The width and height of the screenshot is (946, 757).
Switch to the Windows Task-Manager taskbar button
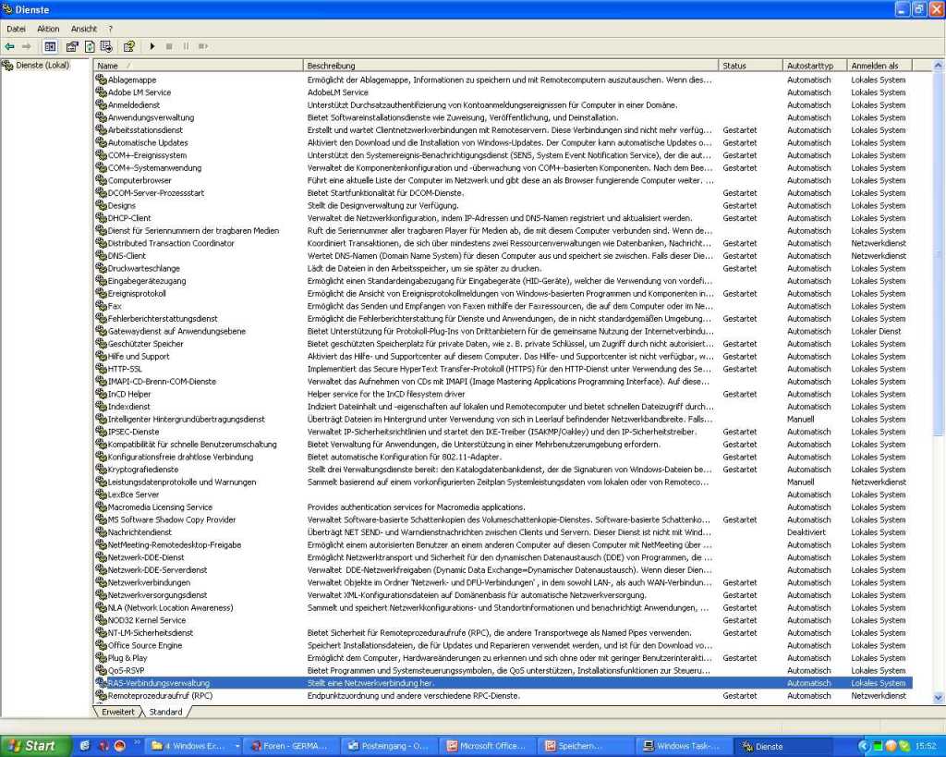click(683, 747)
